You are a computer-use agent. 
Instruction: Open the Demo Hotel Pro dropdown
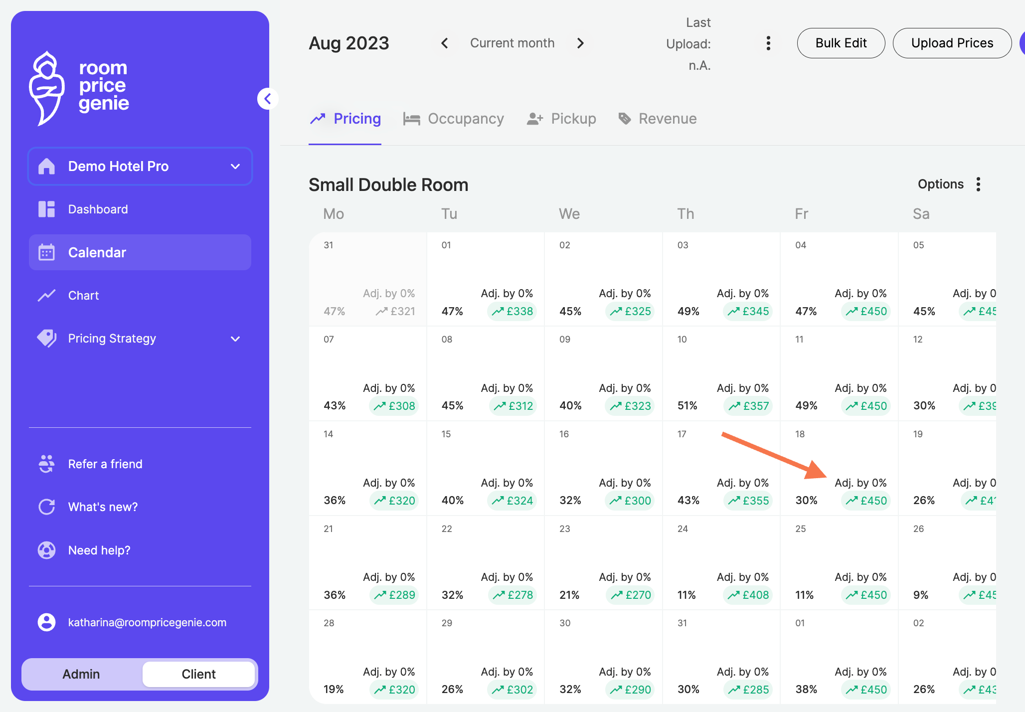(140, 166)
